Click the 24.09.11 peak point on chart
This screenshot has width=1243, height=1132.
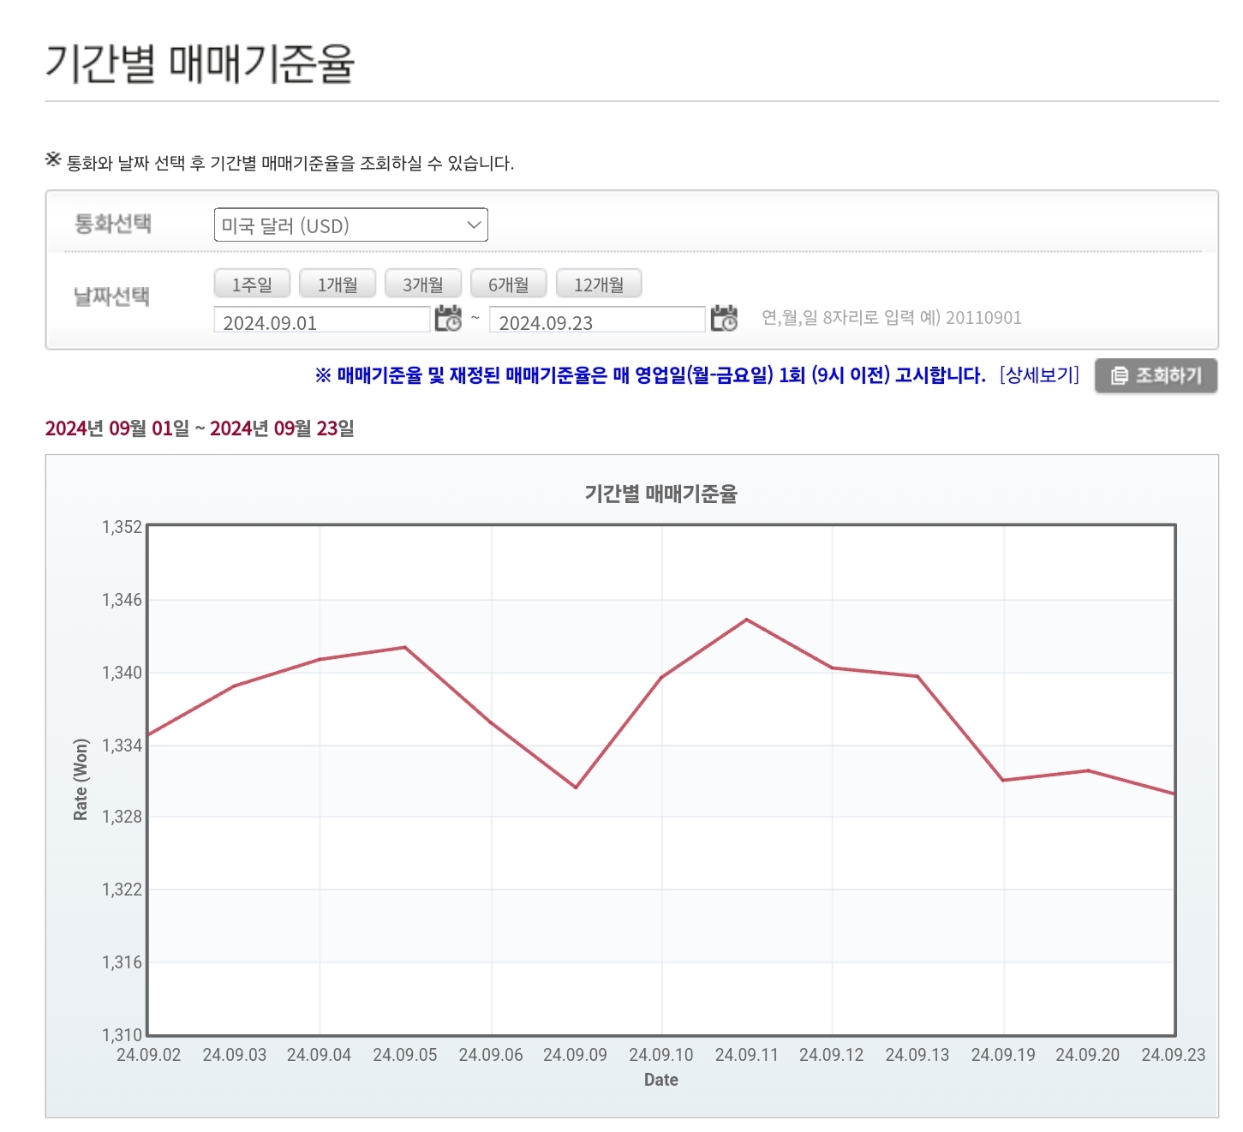pyautogui.click(x=747, y=620)
